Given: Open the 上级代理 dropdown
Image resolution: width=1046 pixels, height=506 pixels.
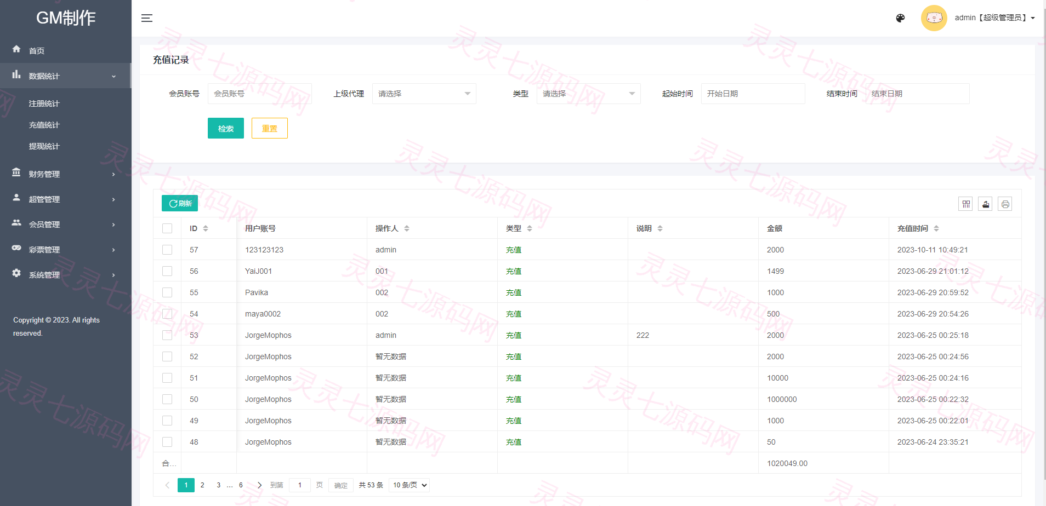Looking at the screenshot, I should coord(424,94).
